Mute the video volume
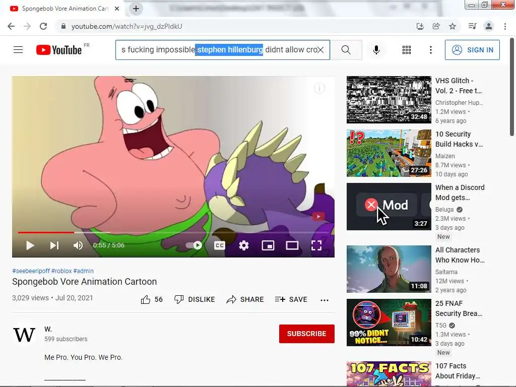Image resolution: width=516 pixels, height=387 pixels. (x=78, y=245)
